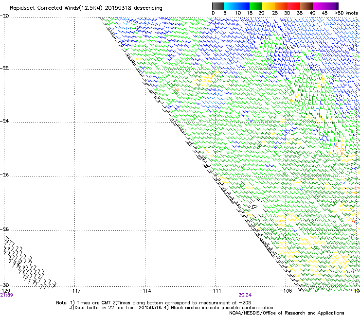Click the legend tick label '40'
Viewport: 360px width, 316px height.
pos(312,13)
